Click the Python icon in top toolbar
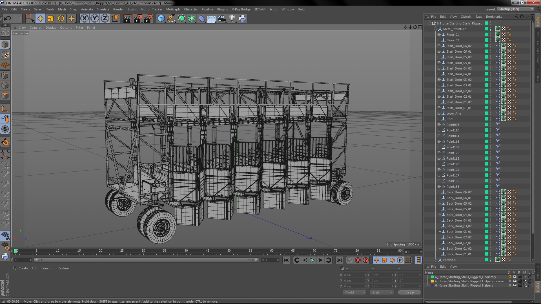The image size is (541, 304). (x=242, y=19)
